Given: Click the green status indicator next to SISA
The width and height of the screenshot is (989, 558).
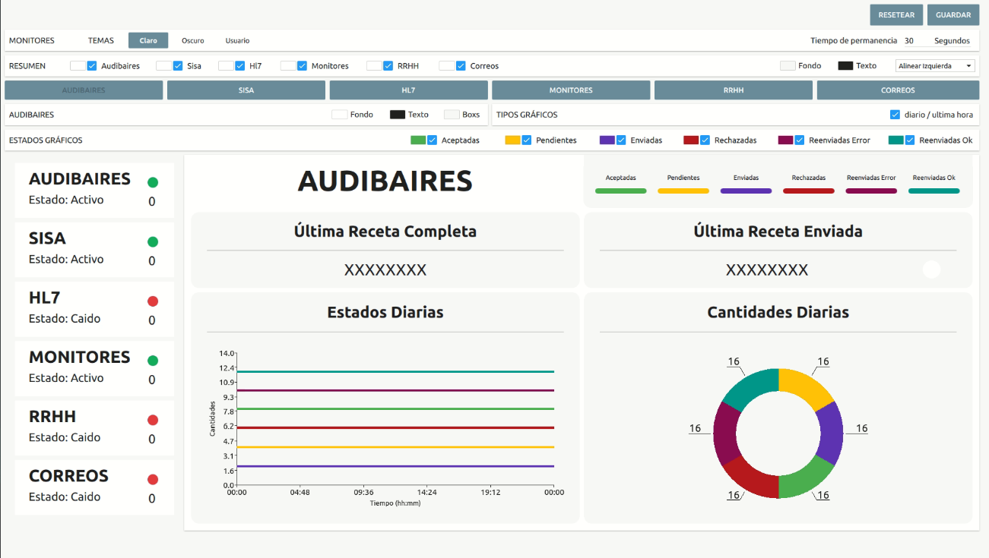Looking at the screenshot, I should click(x=153, y=241).
